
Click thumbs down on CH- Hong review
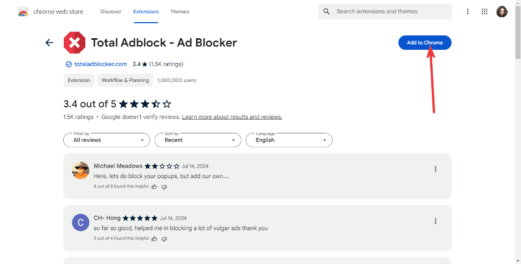[x=164, y=239]
